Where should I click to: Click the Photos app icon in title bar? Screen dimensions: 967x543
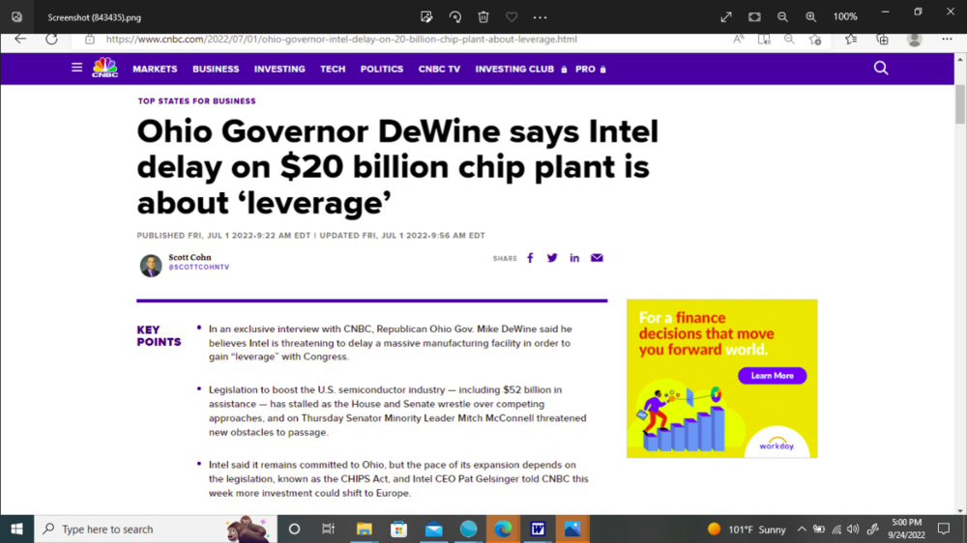point(16,17)
